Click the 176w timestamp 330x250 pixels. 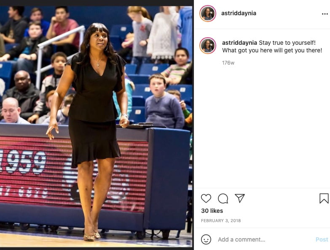pos(228,63)
